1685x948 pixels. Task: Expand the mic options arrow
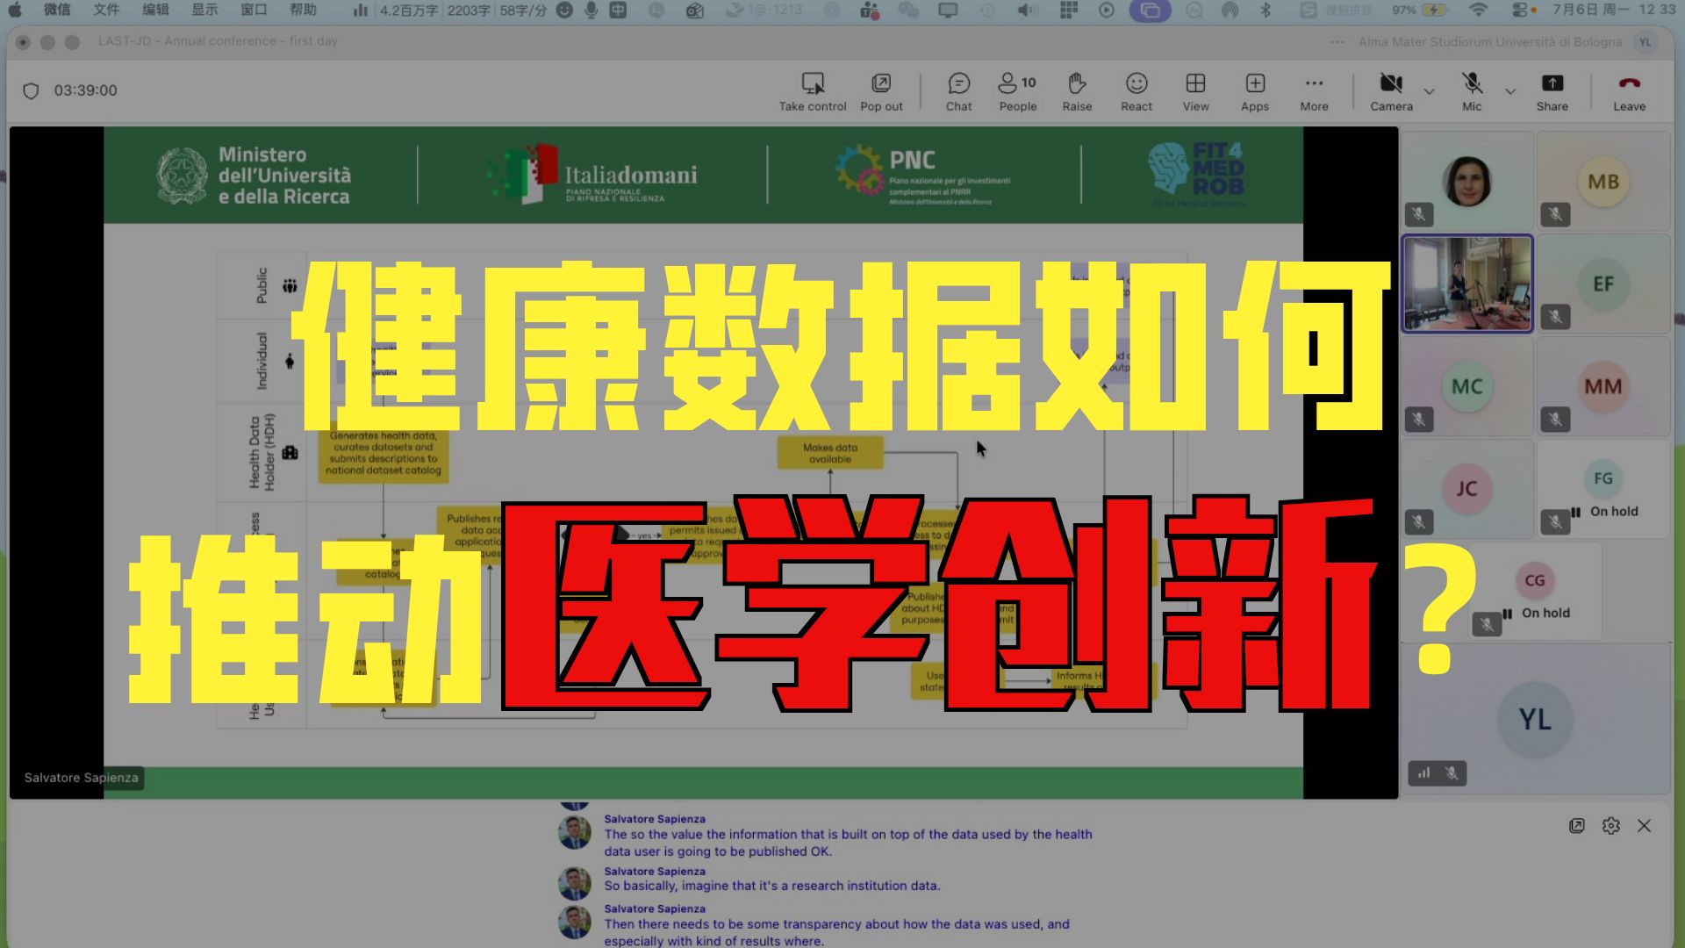1510,91
